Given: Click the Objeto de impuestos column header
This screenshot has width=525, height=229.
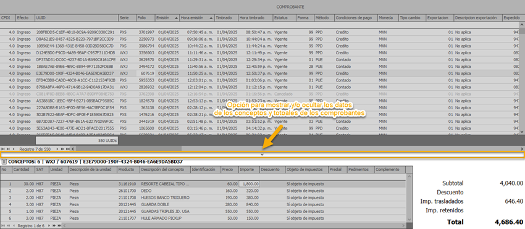Looking at the screenshot, I should coord(307,170).
